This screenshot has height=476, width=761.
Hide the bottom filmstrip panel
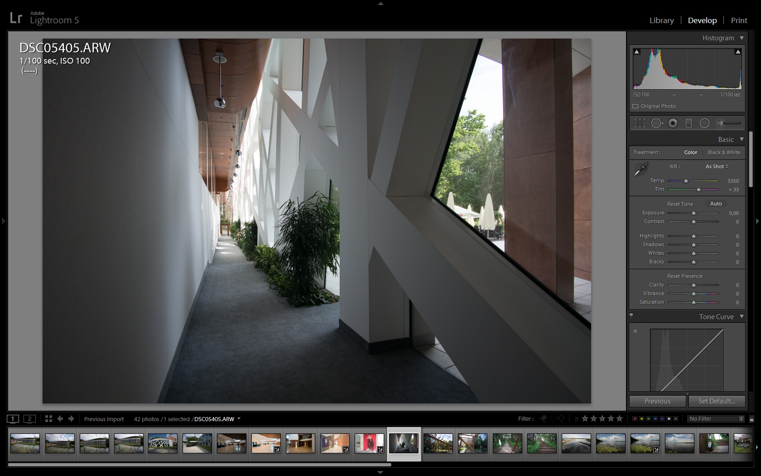(x=380, y=472)
